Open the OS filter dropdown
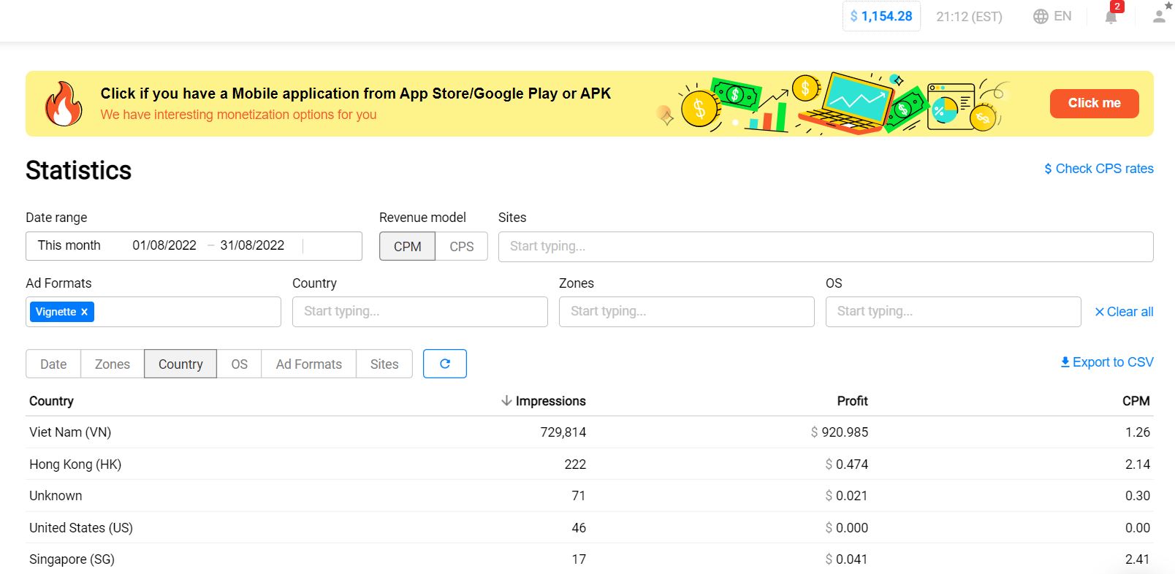This screenshot has width=1175, height=574. (953, 312)
